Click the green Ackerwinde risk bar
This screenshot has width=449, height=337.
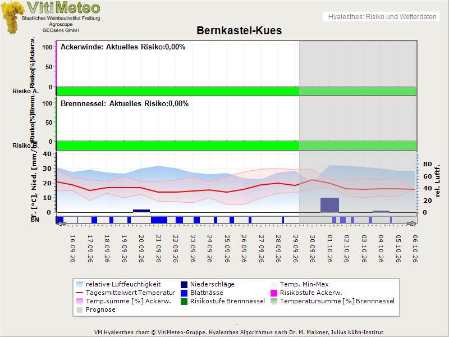(236, 91)
